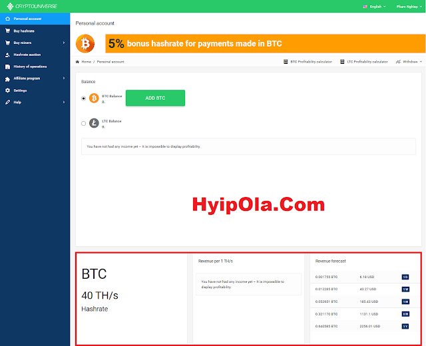Select the LTC Balance radio button
Screen dimensions: 426x346
click(84, 123)
